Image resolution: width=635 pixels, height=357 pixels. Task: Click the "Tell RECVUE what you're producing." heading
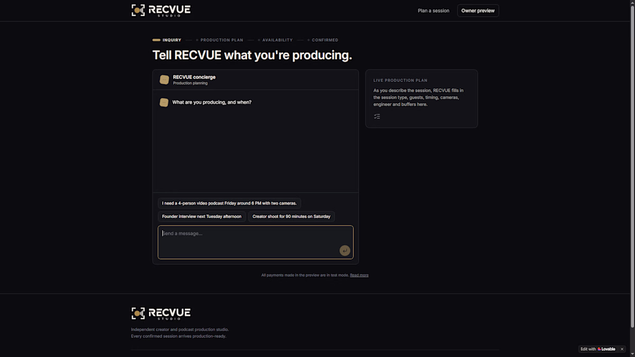pyautogui.click(x=252, y=55)
